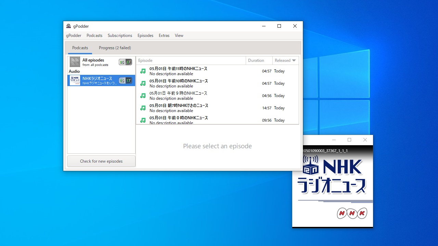Open the Podcasts menu
The width and height of the screenshot is (438, 246).
tap(94, 36)
